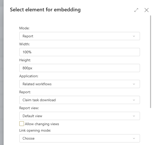Click the chevron arrow in Report view field
Viewport: 157px width, 145px height.
click(x=134, y=116)
